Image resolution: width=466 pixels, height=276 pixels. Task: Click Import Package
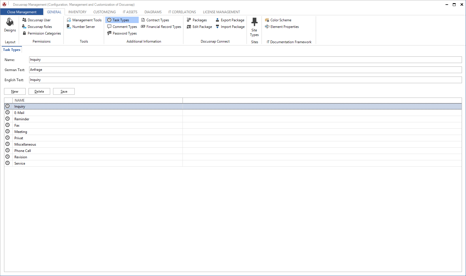pyautogui.click(x=230, y=27)
